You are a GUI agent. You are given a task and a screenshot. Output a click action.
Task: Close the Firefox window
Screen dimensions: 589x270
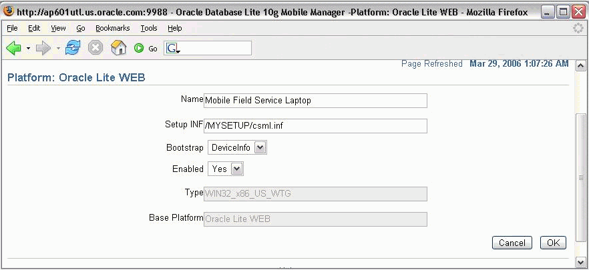[578, 13]
